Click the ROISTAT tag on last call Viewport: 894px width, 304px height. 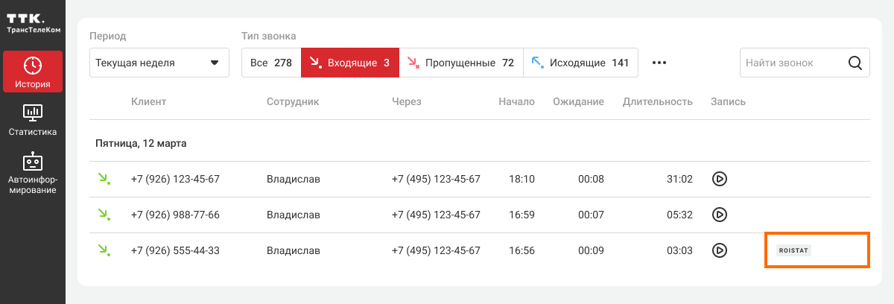pyautogui.click(x=793, y=251)
